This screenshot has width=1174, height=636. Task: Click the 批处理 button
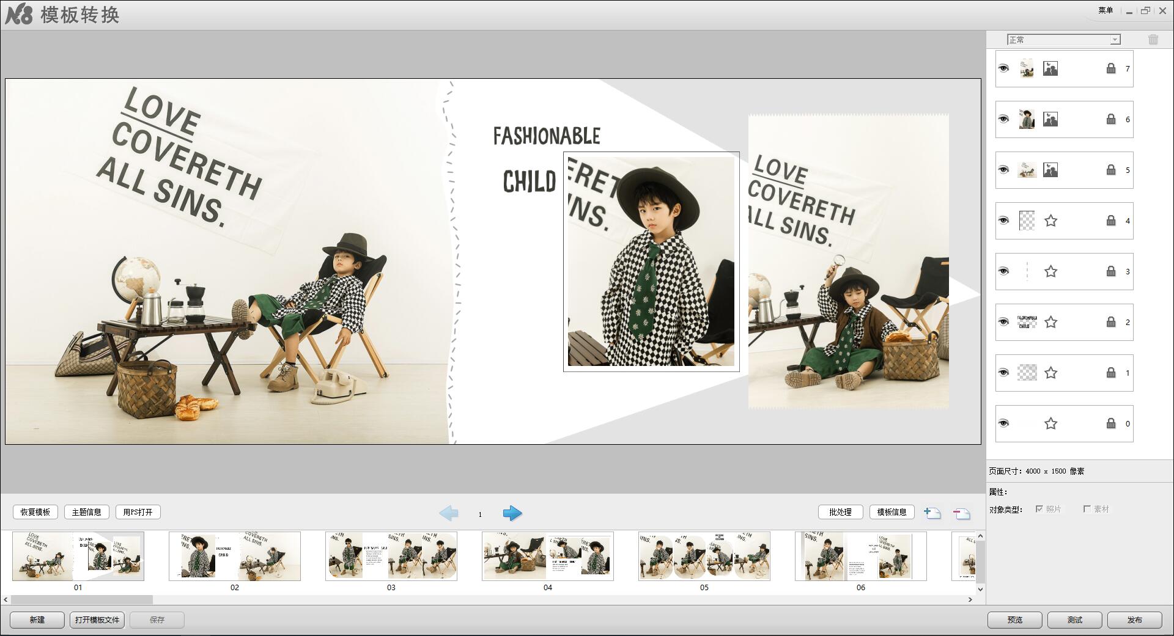840,512
